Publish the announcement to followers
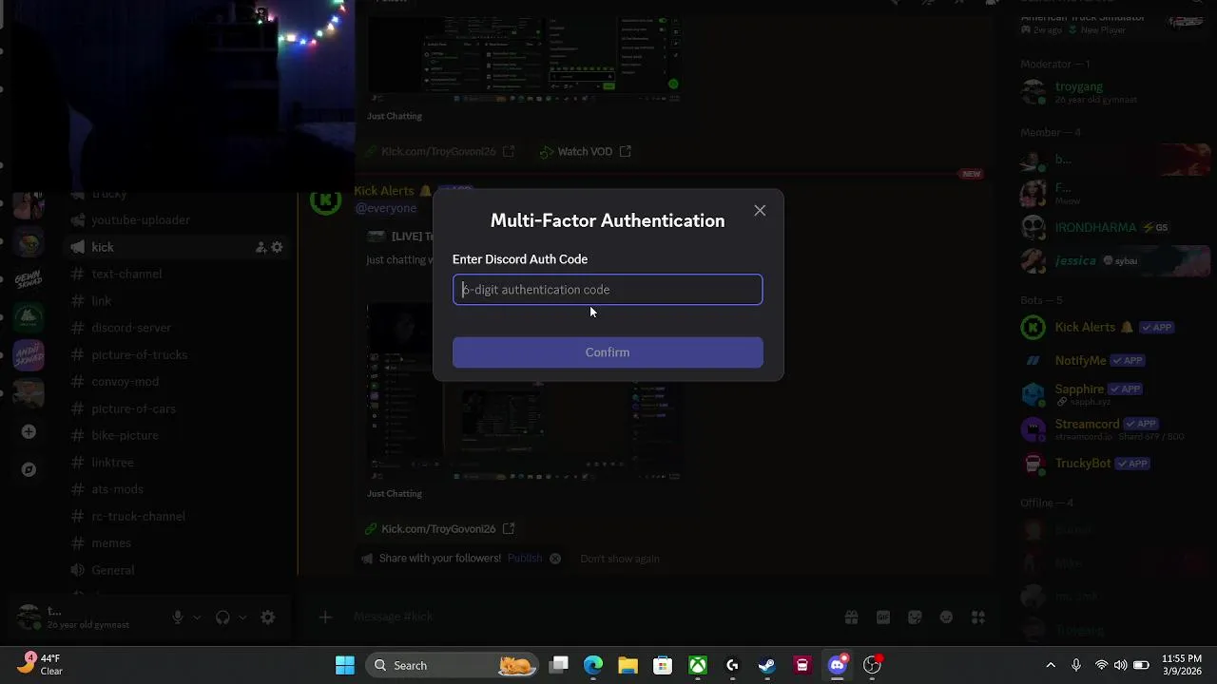 click(x=525, y=559)
